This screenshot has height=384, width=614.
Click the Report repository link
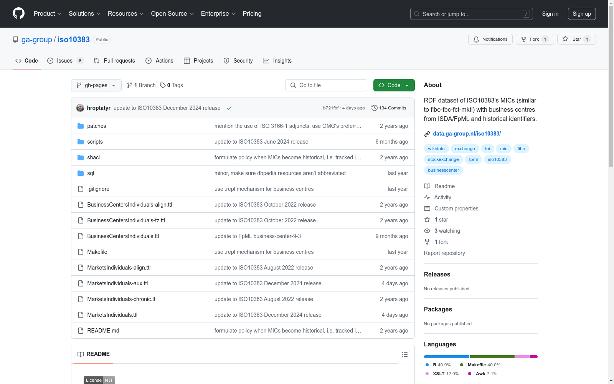point(444,253)
